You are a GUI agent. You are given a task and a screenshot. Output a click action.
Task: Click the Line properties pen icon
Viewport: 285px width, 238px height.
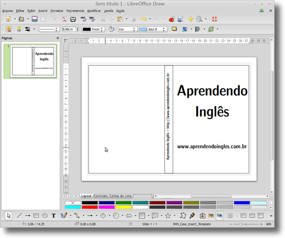(x=19, y=29)
